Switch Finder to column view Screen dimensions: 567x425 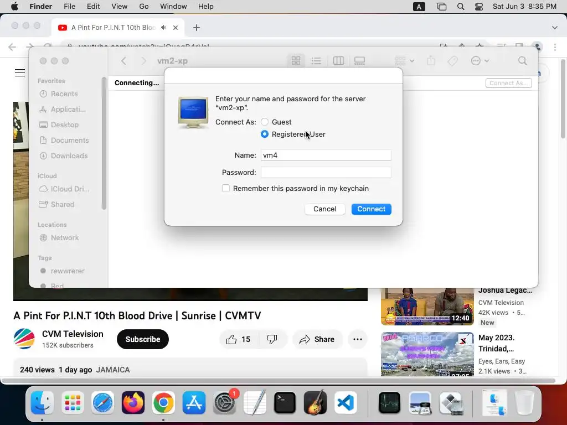[x=338, y=61]
